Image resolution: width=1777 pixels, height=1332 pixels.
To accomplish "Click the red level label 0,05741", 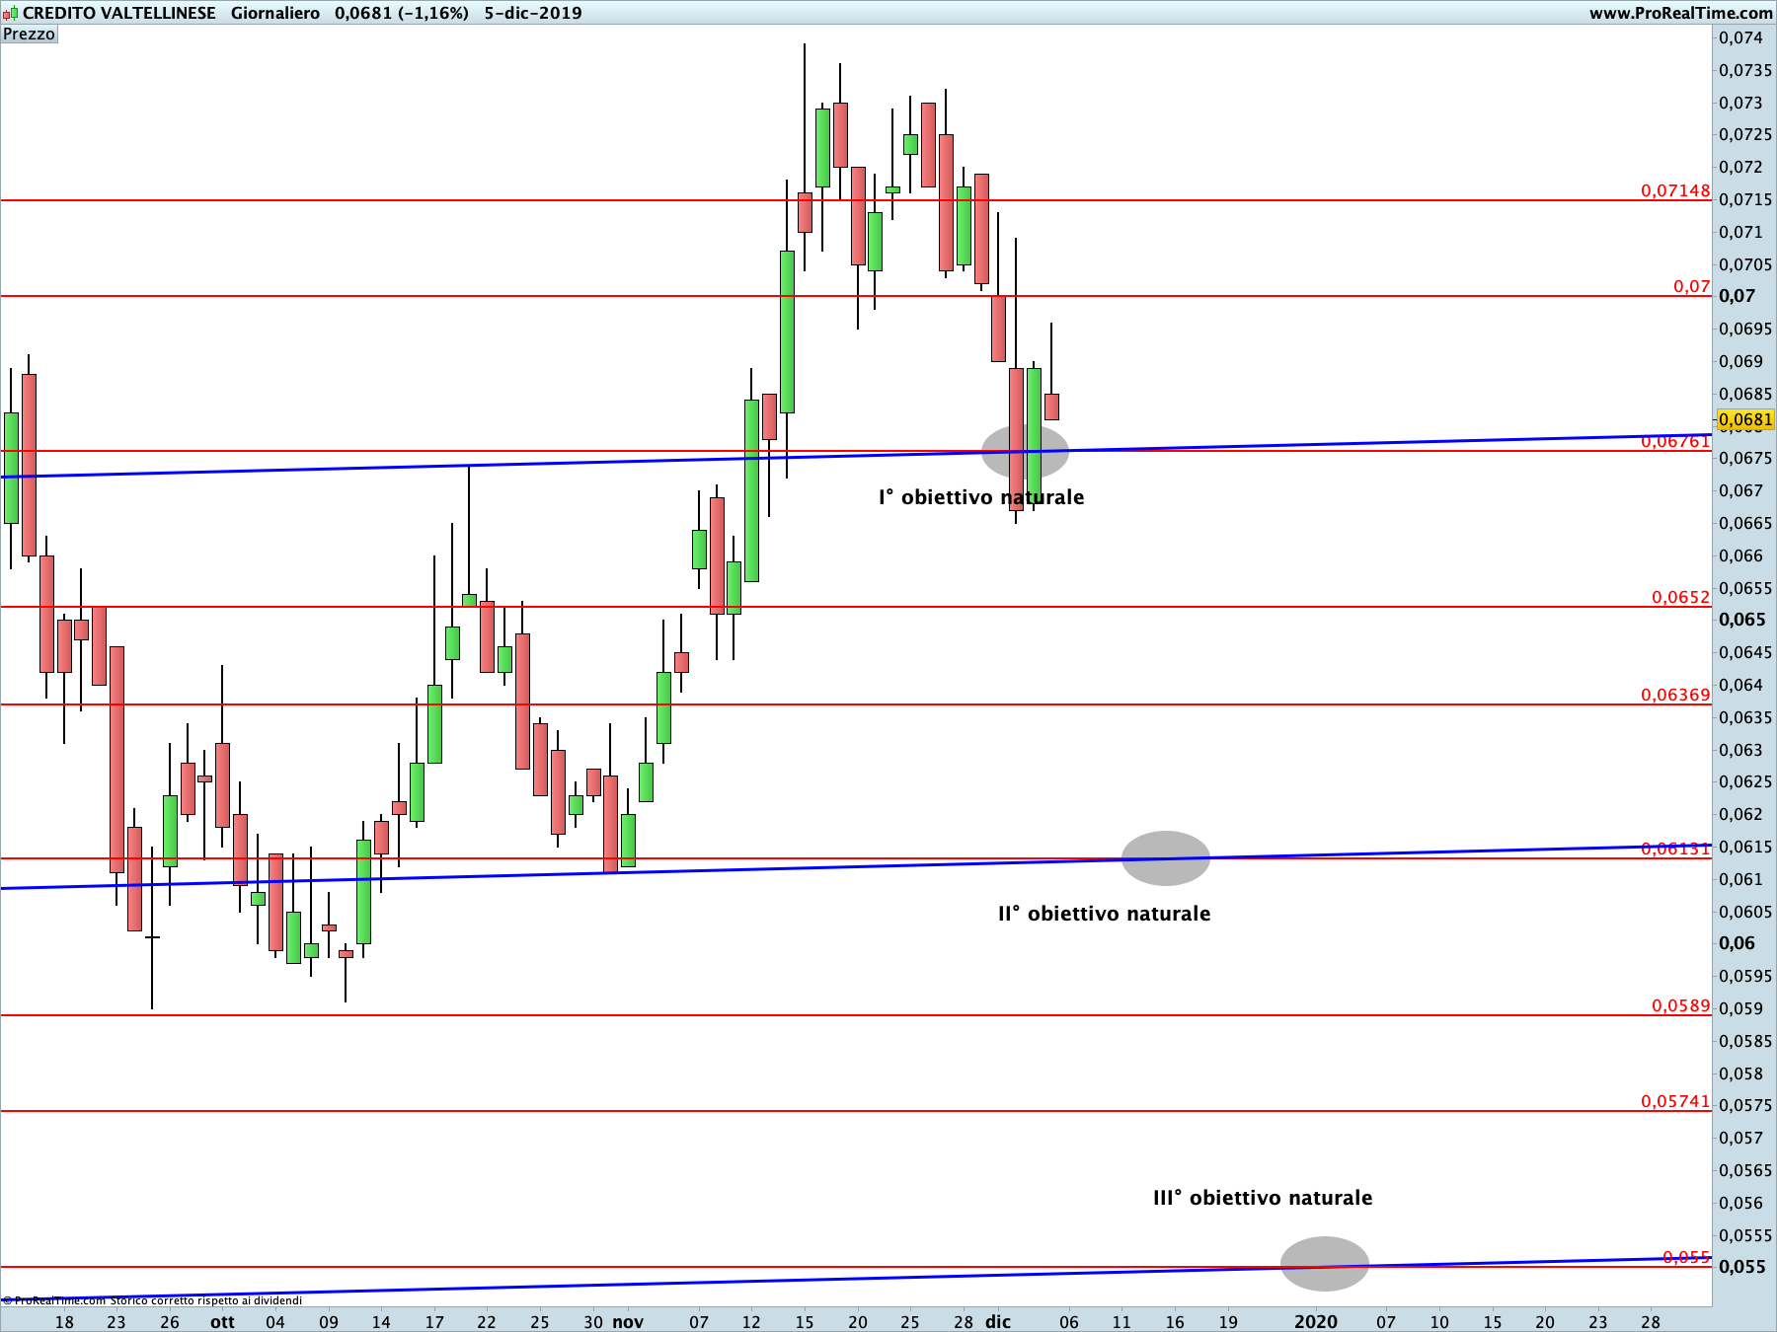I will coord(1675,1101).
